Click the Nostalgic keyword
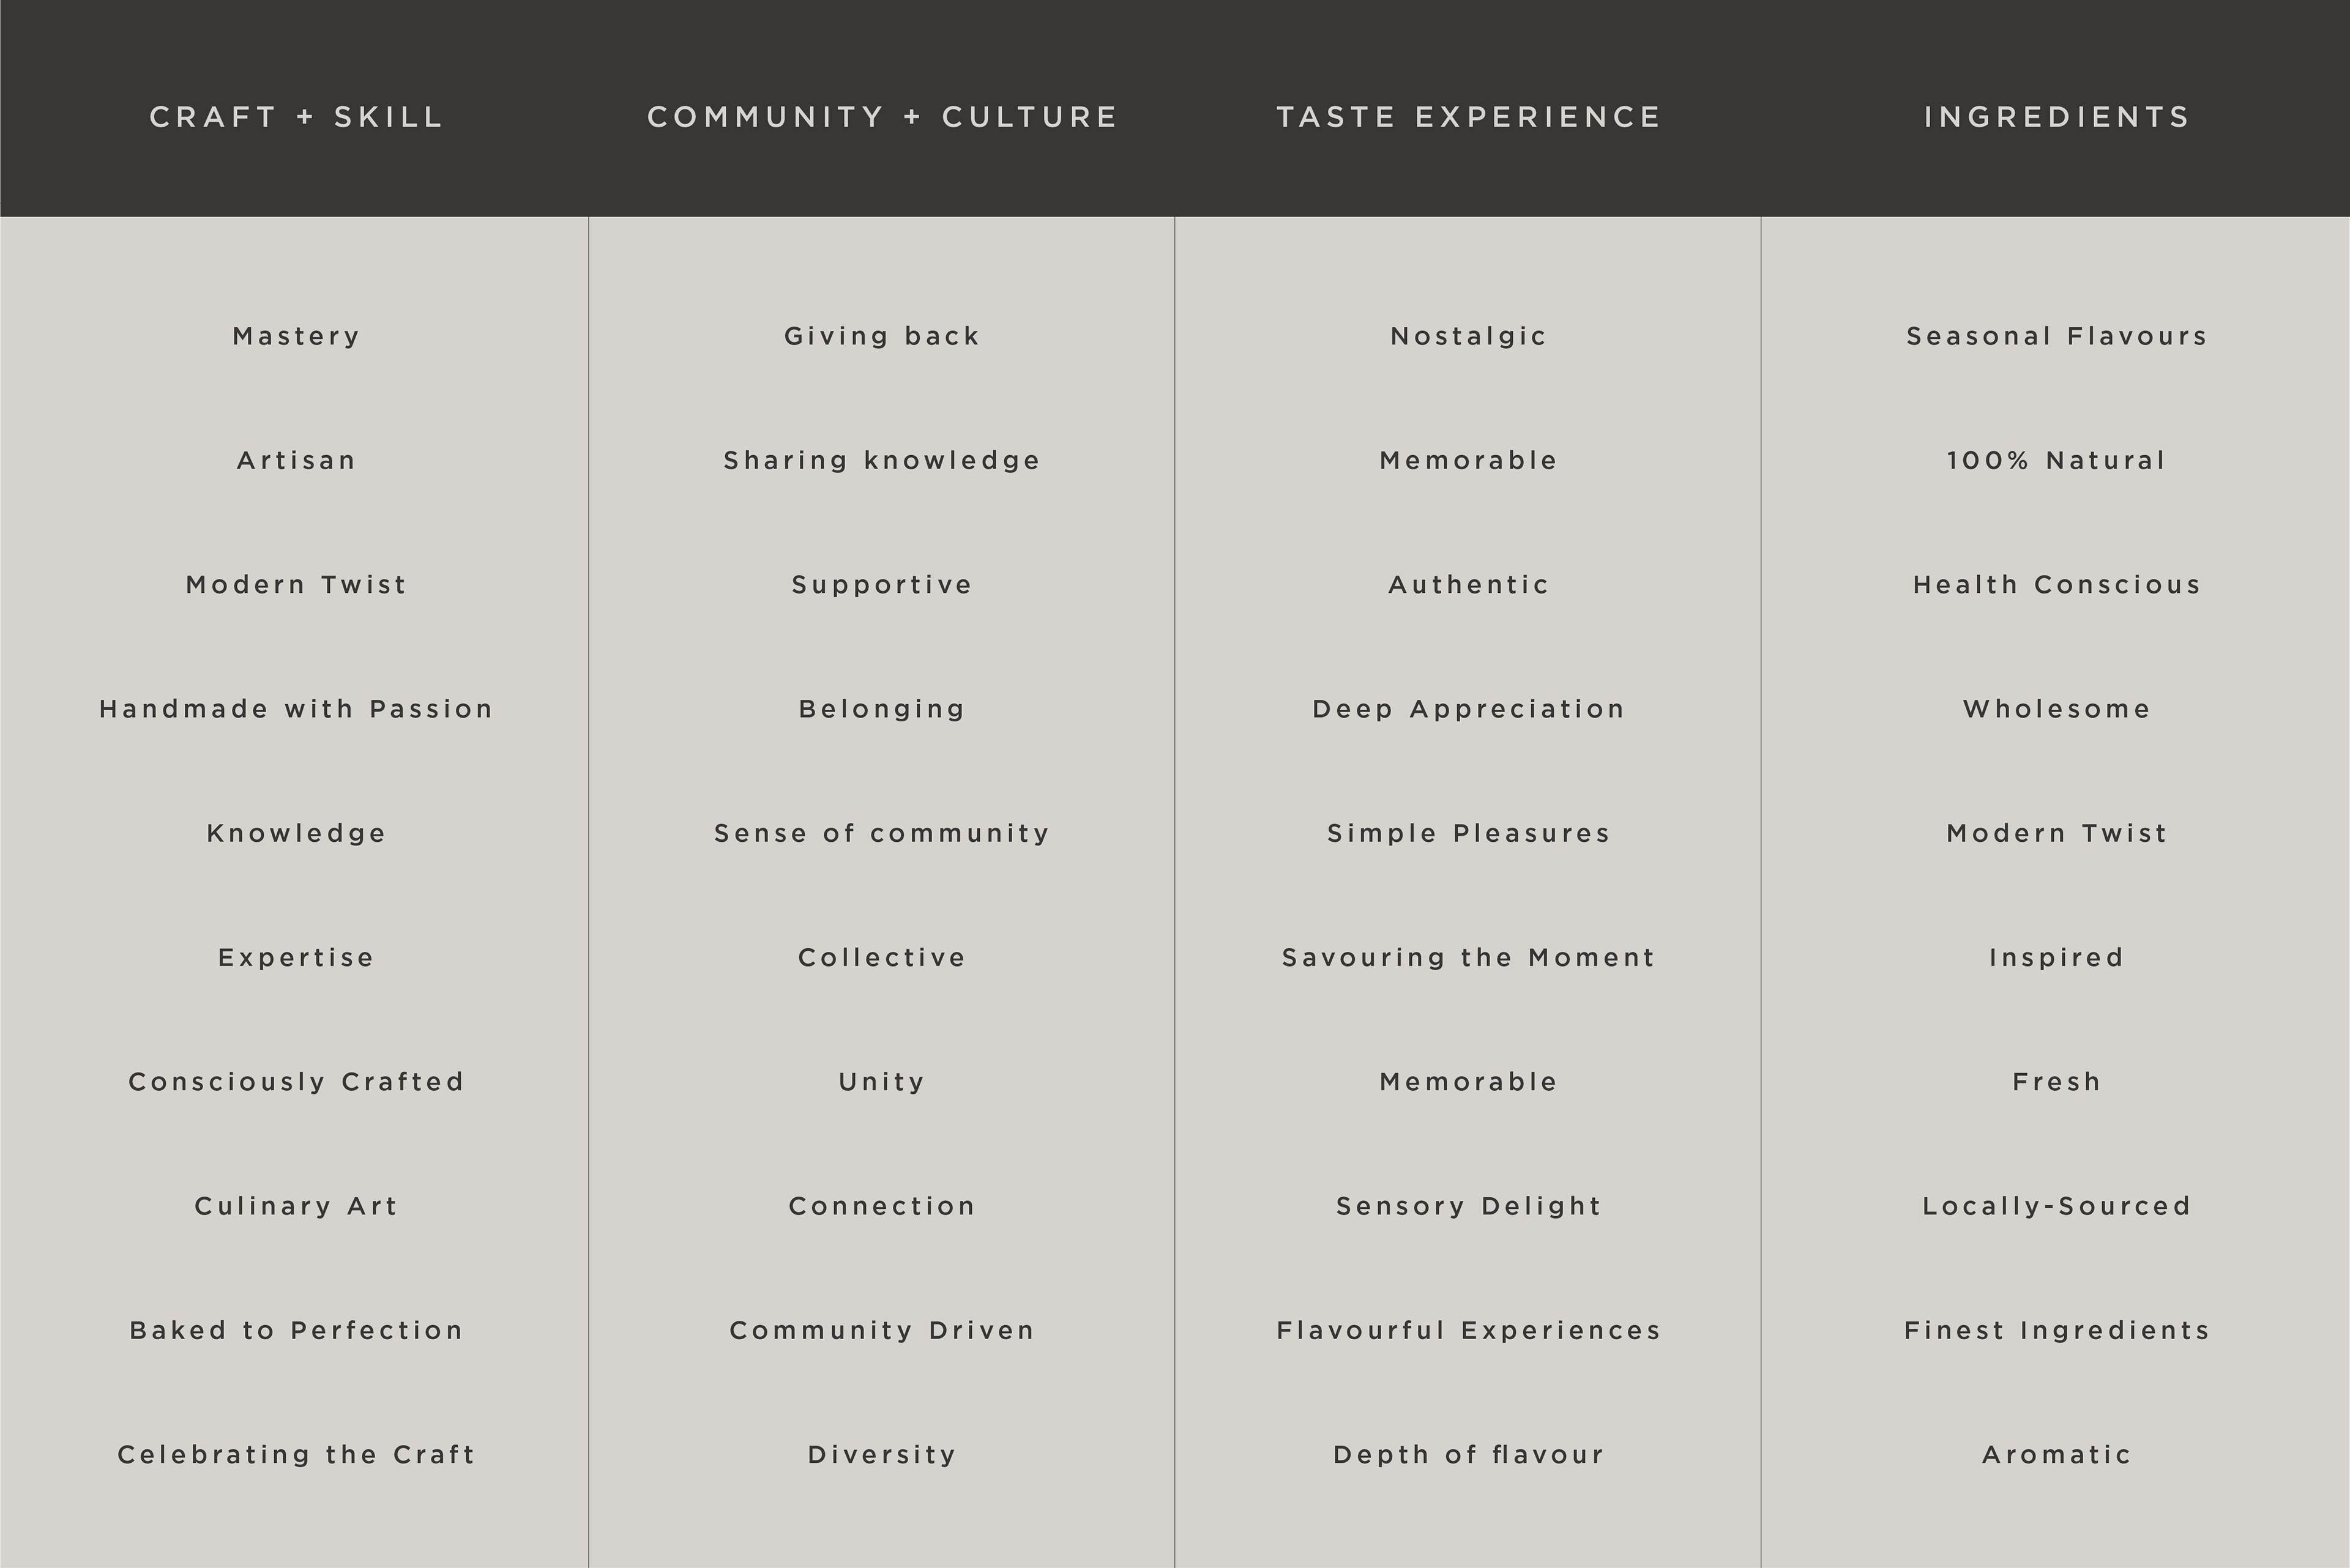Screen dimensions: 2350x1568 coord(1469,336)
